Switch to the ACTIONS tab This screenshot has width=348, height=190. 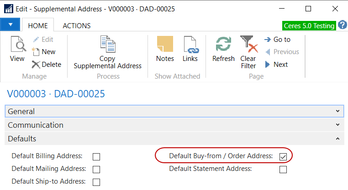click(76, 26)
